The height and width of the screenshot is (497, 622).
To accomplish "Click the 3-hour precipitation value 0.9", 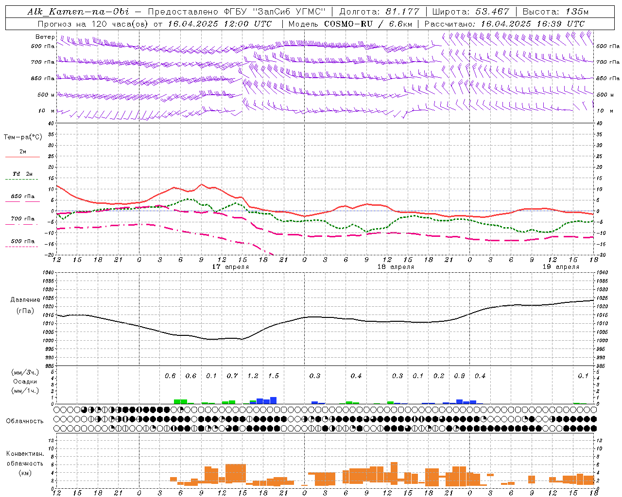I will coord(459,376).
